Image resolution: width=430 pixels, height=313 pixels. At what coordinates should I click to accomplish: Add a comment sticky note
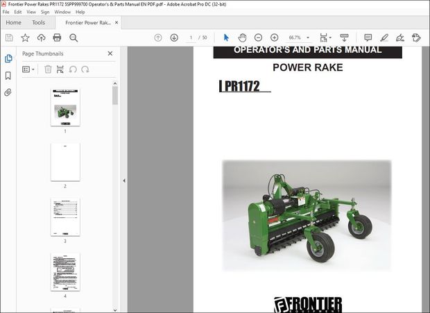(x=368, y=37)
